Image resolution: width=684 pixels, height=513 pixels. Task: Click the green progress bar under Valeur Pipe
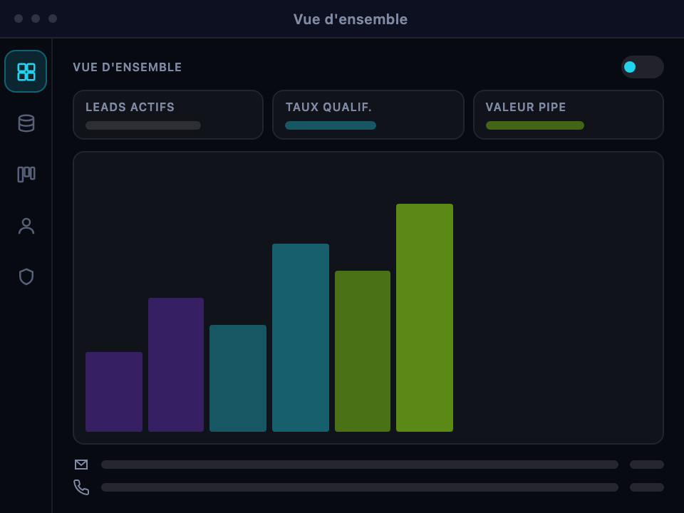[x=535, y=125]
